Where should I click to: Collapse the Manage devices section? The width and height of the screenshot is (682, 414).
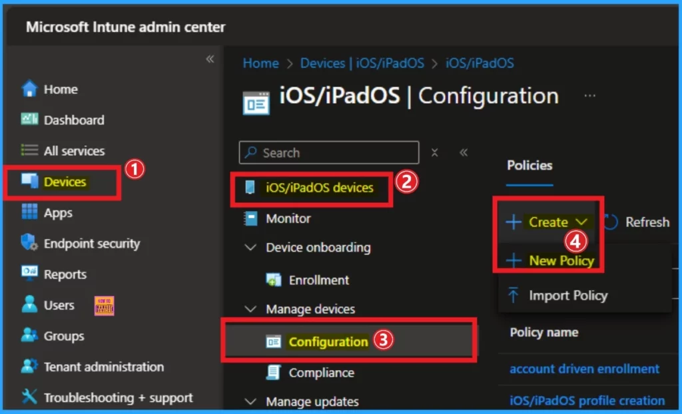point(250,310)
